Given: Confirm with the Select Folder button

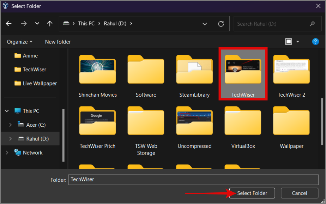Looking at the screenshot, I should 252,193.
